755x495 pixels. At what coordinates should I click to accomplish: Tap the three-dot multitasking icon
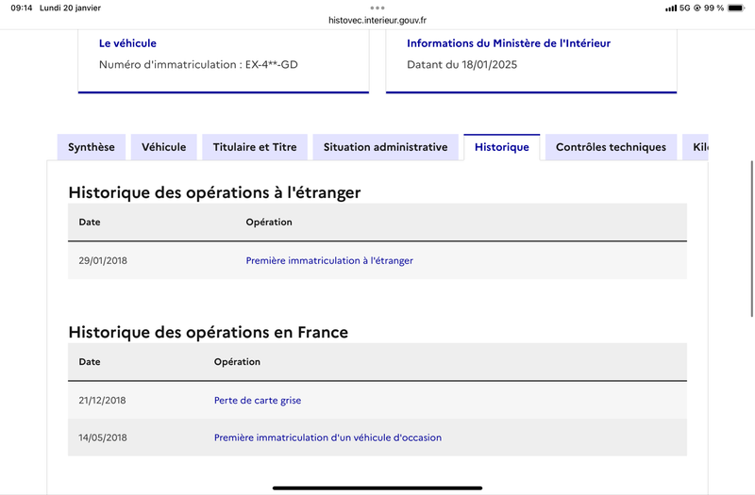point(377,8)
